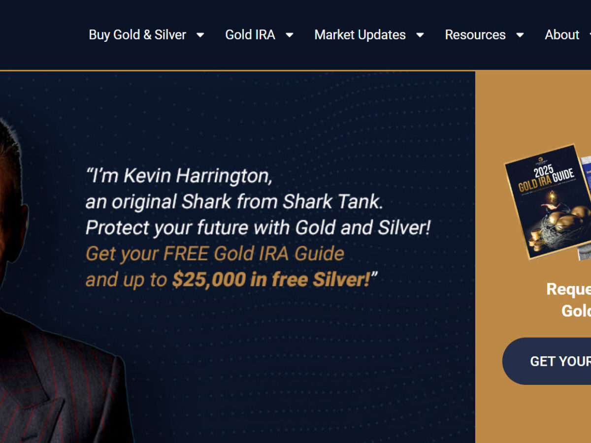Expand the Market Updates dropdown arrow
The image size is (591, 443).
[x=420, y=35]
